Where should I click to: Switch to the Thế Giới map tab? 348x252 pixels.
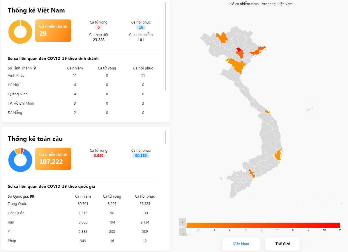tap(282, 244)
